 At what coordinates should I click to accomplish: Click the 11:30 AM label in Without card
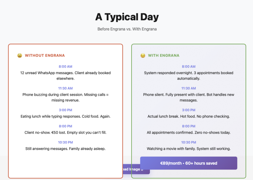click(x=65, y=88)
